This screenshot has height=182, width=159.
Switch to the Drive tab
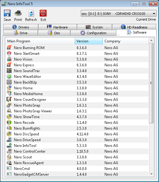click(x=21, y=33)
